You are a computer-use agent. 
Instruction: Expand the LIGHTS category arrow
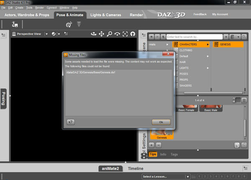(x=207, y=68)
